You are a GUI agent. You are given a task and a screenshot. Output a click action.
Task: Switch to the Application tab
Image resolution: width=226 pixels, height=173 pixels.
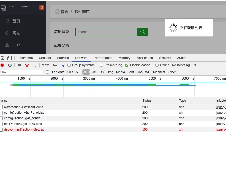145,58
